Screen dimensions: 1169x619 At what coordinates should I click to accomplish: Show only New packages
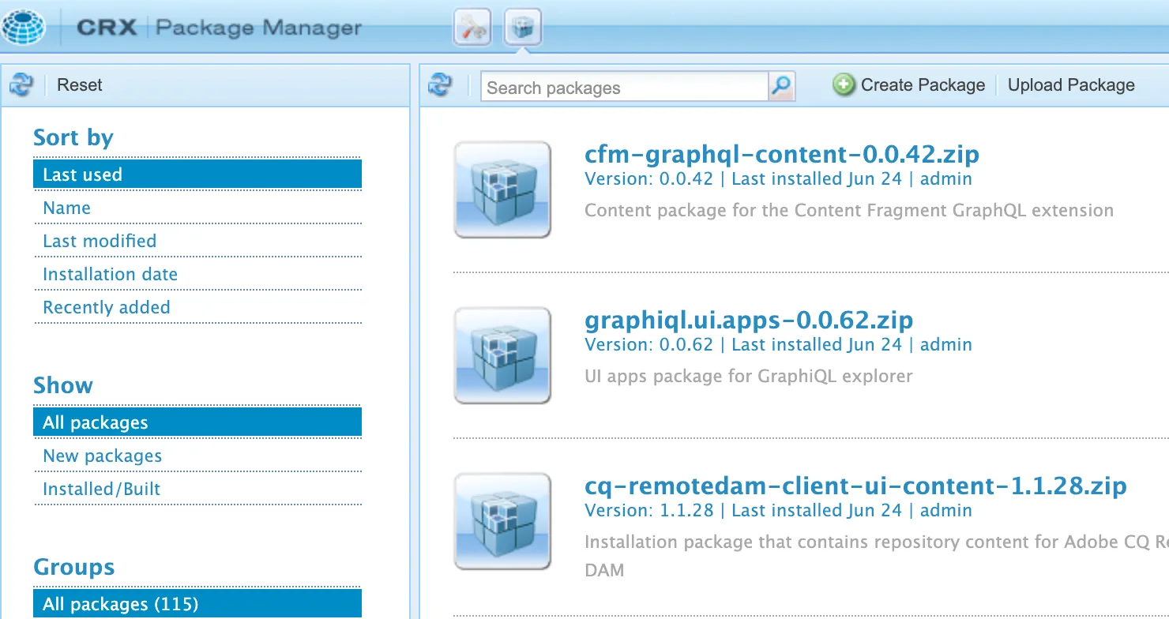pos(102,456)
